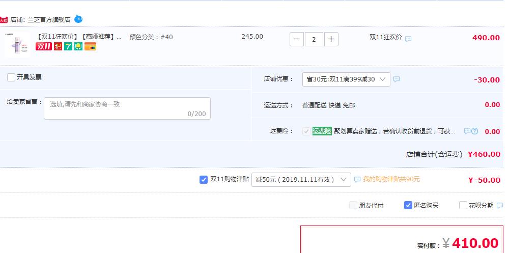Open the info bubble beside the store discount dropdown

point(397,79)
